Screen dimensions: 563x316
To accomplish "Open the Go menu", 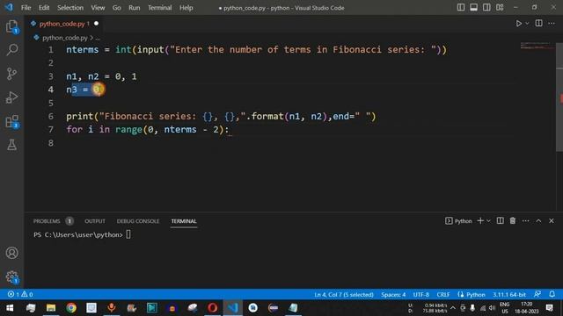I will [x=117, y=8].
